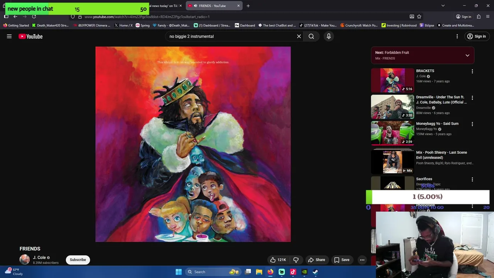The image size is (494, 278).
Task: Open the Investing | Robinhood bookmark
Action: (399, 25)
